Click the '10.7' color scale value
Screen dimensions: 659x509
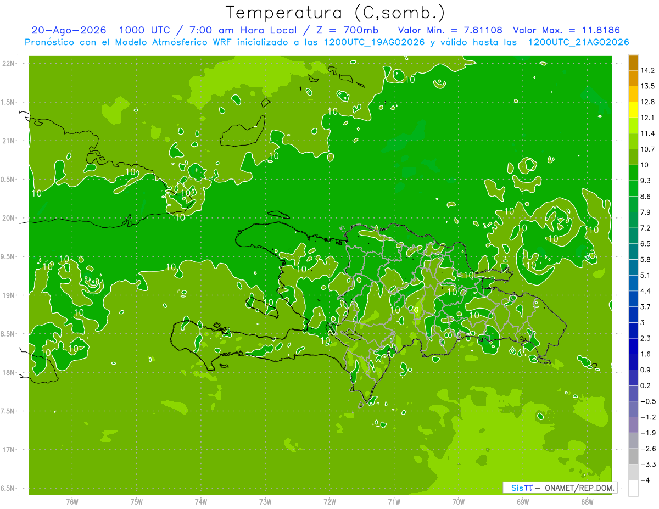[647, 149]
